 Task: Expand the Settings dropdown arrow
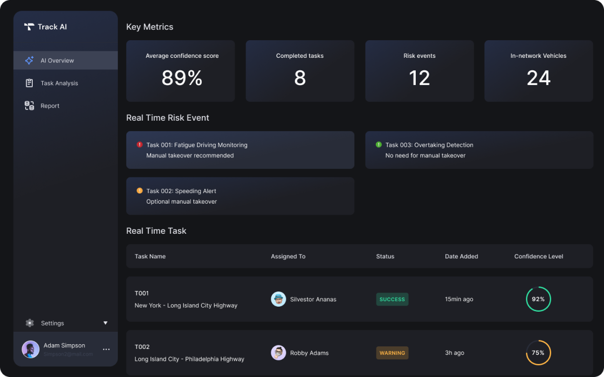click(x=106, y=323)
